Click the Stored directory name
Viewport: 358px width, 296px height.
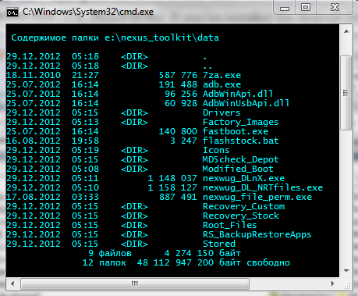point(219,244)
